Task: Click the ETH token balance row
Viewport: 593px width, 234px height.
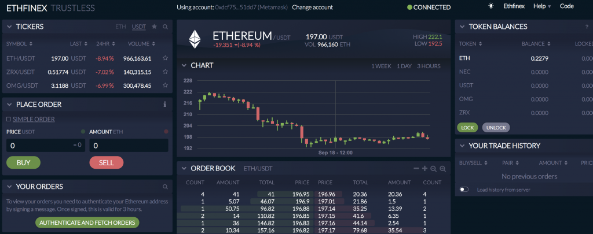Action: click(524, 58)
